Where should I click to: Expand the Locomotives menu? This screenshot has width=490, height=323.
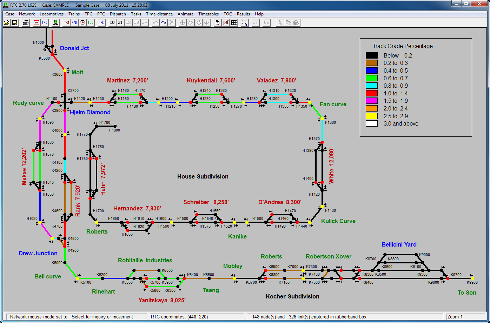tap(52, 14)
